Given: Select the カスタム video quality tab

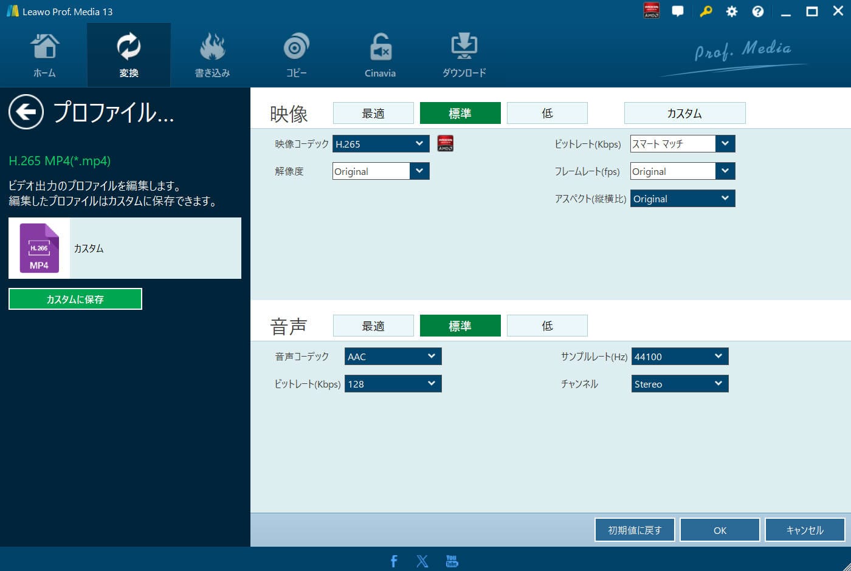Looking at the screenshot, I should click(x=684, y=112).
